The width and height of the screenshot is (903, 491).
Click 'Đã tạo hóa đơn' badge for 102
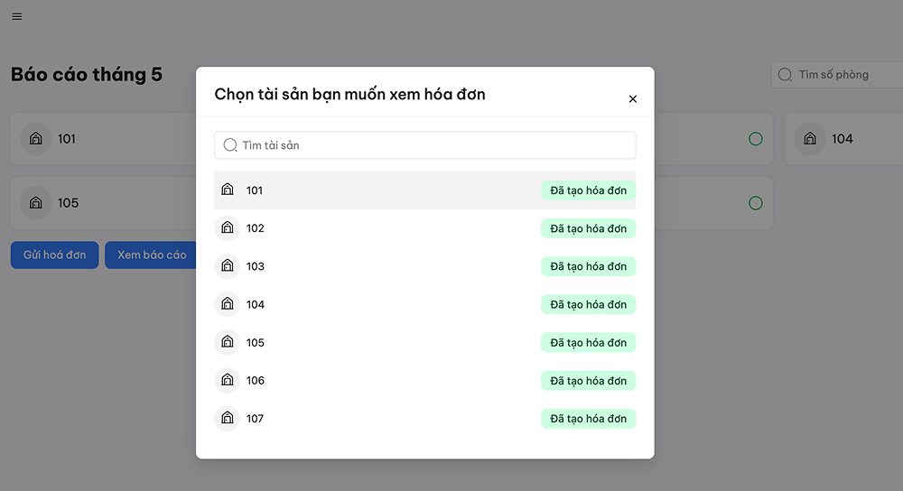588,228
